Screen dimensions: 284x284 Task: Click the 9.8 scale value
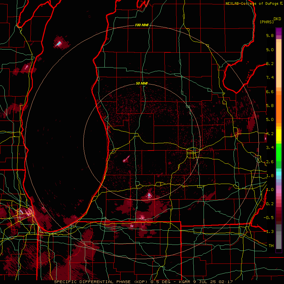(270, 35)
